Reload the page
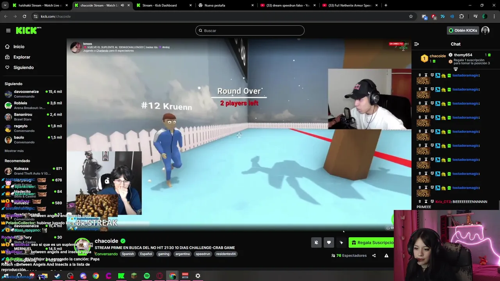This screenshot has height=281, width=500. coord(24,16)
